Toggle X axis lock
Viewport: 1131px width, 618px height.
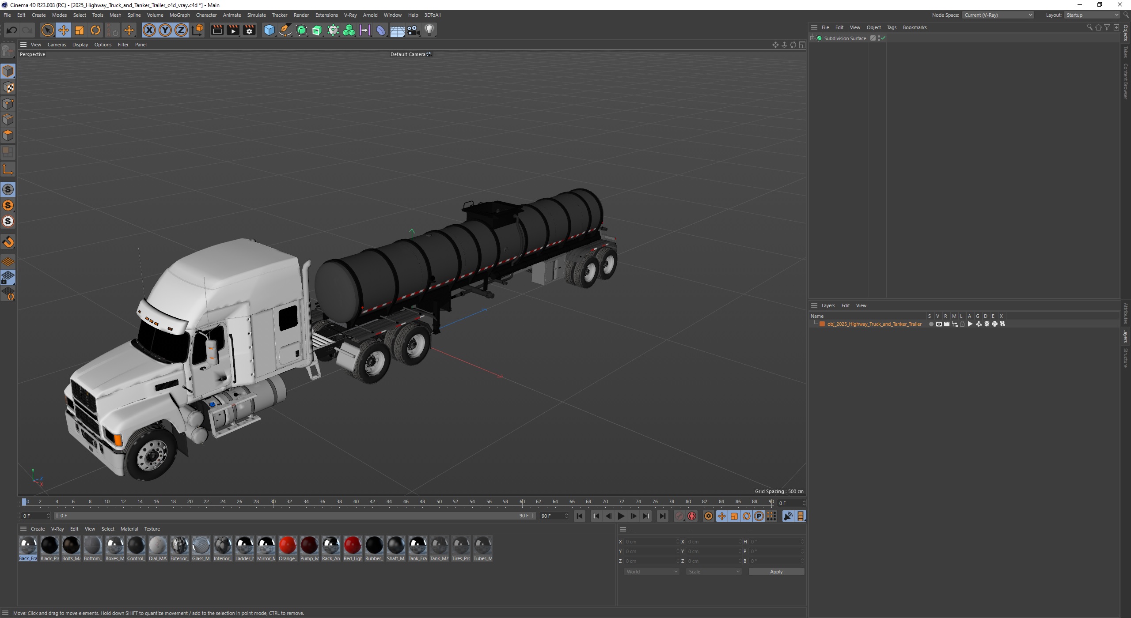click(x=149, y=30)
